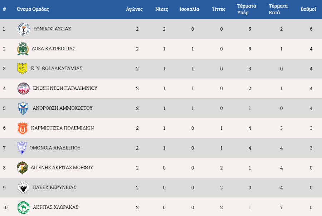322x216 pixels.
Task: Click the points value 6 for ΕΘΝΙΚΟΣ ΑΣΣΙΑΣ
Action: click(311, 29)
